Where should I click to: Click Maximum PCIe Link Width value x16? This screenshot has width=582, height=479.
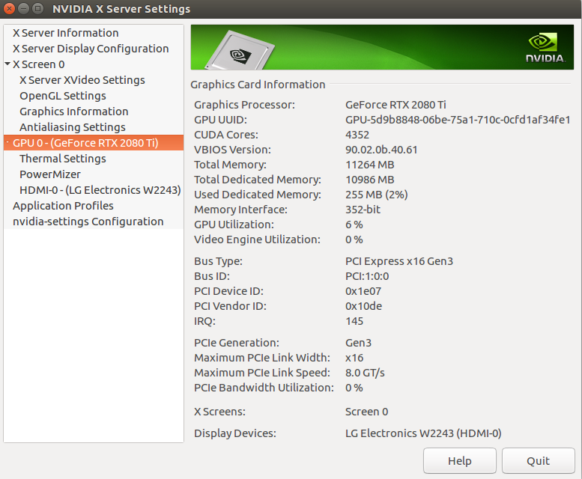[354, 358]
